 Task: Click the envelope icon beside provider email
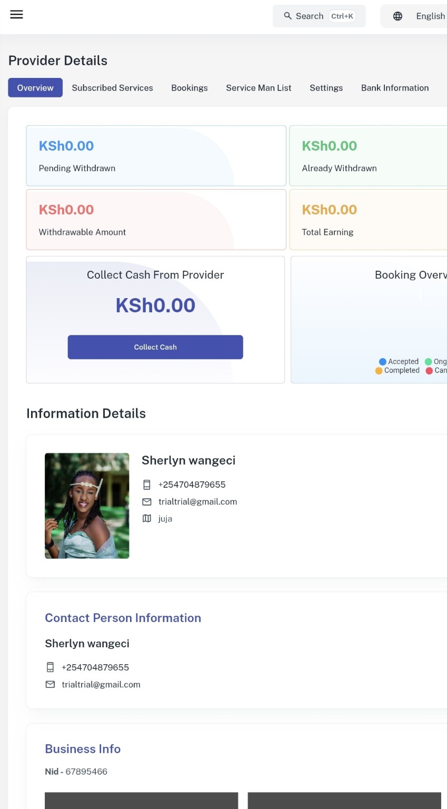pyautogui.click(x=147, y=502)
